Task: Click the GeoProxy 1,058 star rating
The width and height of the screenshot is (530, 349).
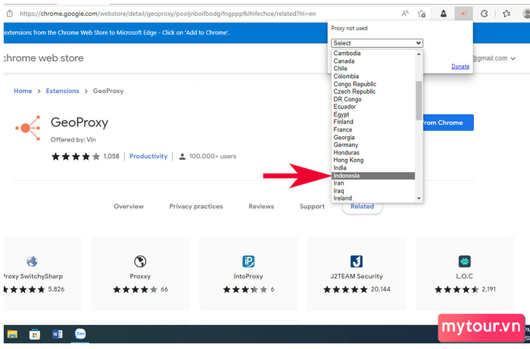Action: 85,157
